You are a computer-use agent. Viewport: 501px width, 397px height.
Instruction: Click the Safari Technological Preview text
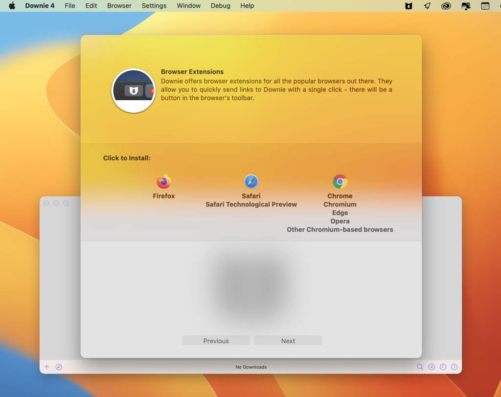pos(251,204)
